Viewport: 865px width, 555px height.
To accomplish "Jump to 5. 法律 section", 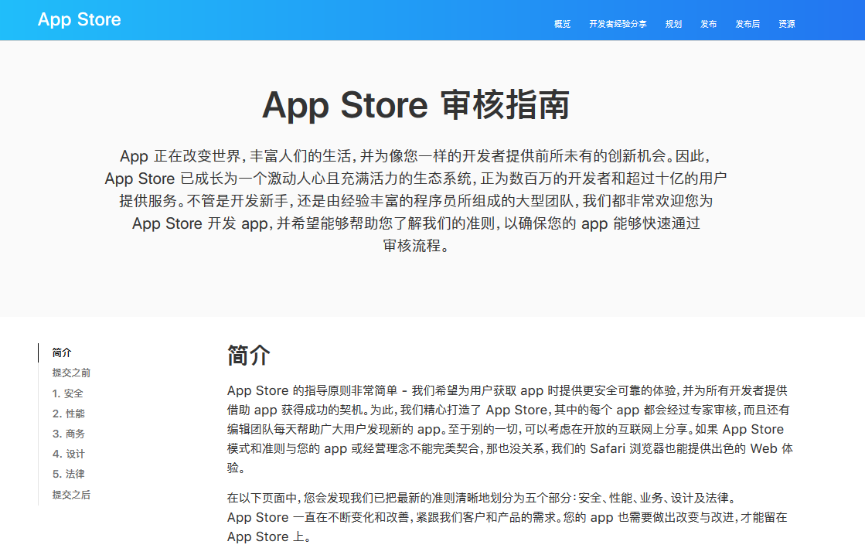I will tap(69, 474).
